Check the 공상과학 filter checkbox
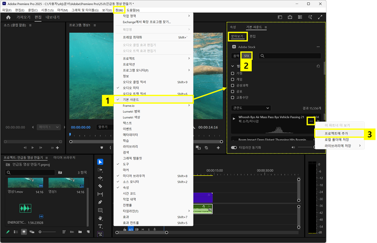The width and height of the screenshot is (377, 243). coord(233,86)
